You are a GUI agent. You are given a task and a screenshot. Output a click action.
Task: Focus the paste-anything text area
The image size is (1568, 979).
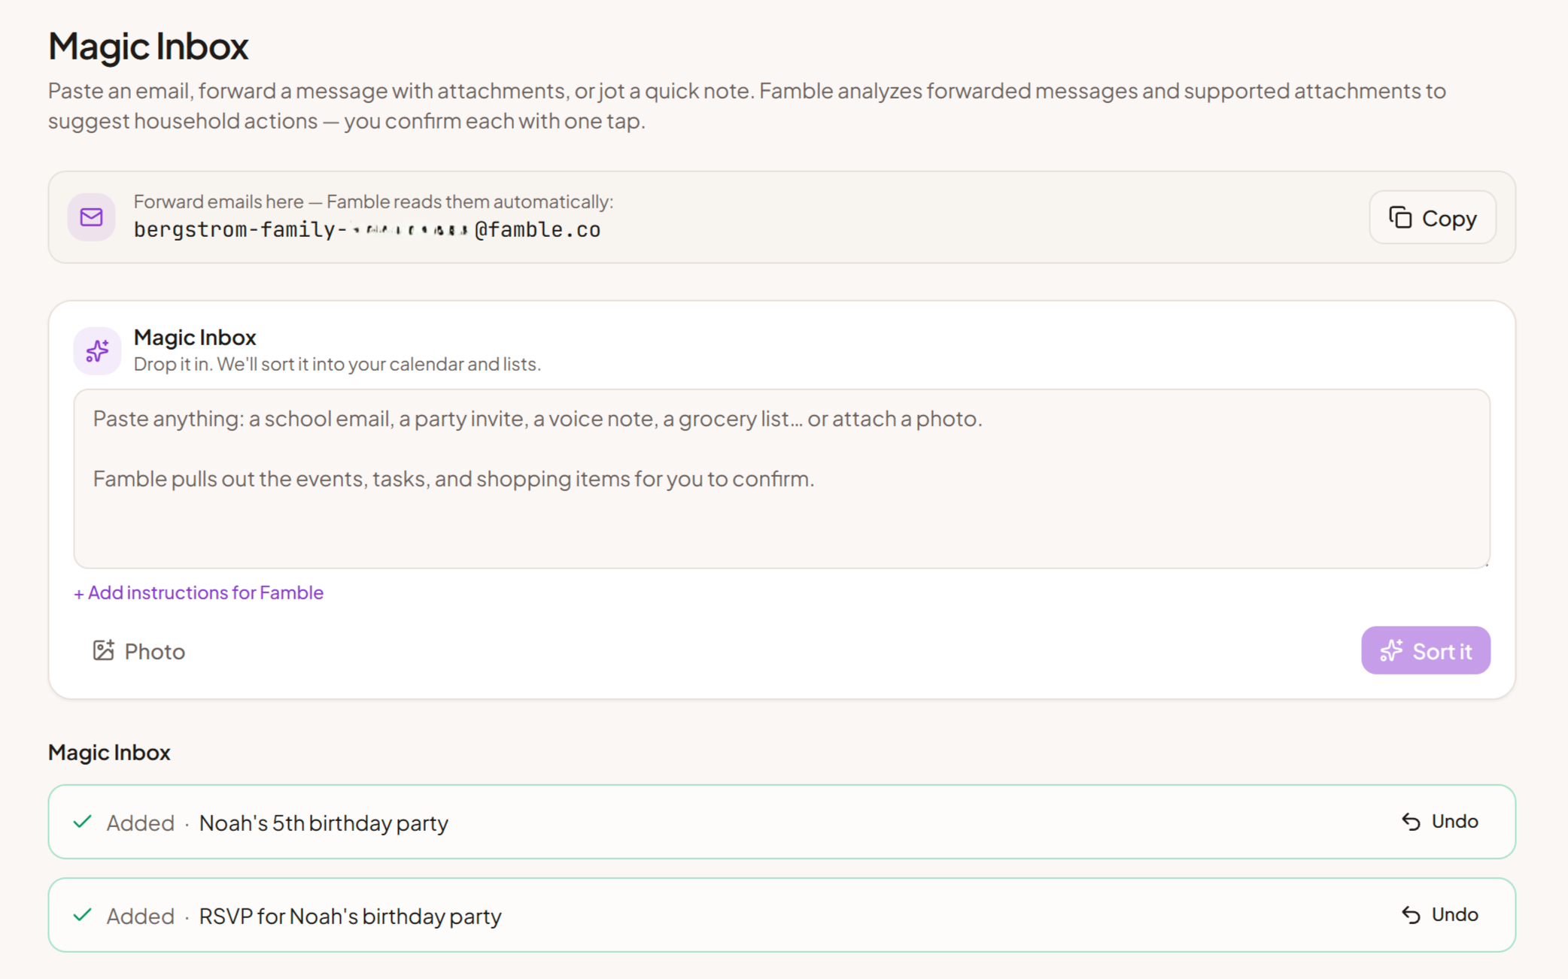pyautogui.click(x=782, y=478)
